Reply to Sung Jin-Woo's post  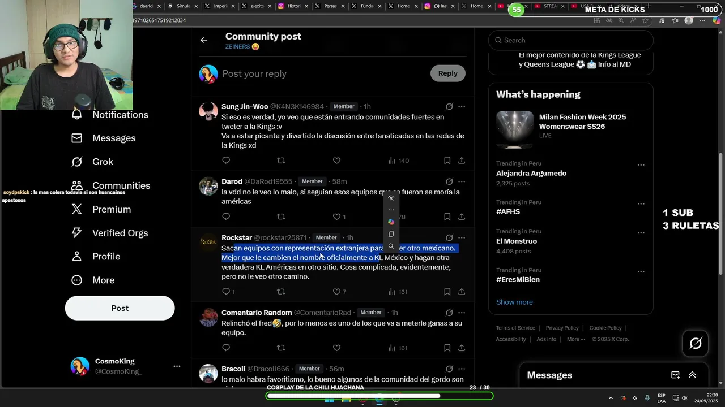coord(226,161)
